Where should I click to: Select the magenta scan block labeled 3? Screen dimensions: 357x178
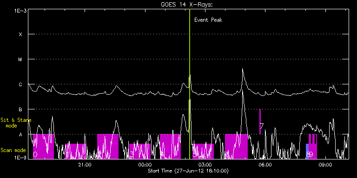(x=140, y=151)
